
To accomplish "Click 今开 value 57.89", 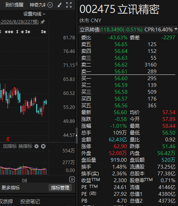I will point(169,119).
